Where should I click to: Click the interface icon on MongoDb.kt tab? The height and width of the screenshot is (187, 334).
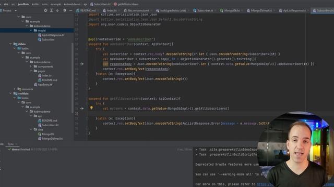(x=221, y=10)
